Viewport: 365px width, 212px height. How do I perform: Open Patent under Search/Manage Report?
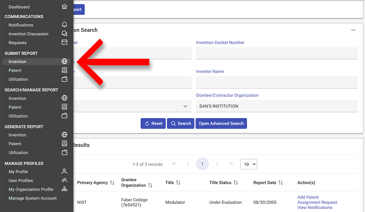[x=15, y=107]
